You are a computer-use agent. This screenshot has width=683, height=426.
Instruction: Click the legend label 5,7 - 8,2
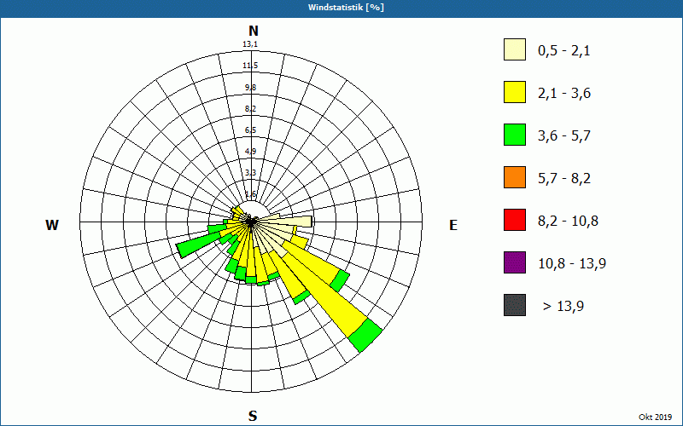point(564,179)
